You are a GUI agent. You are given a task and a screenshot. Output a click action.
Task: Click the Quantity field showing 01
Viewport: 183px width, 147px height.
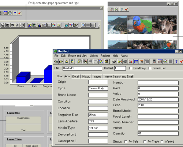tap(158, 133)
